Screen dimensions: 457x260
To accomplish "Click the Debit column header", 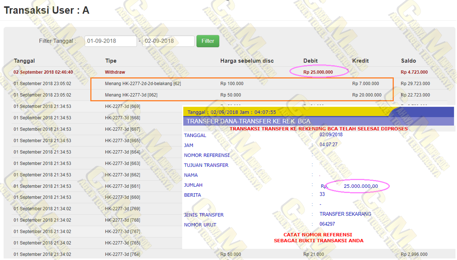I will (310, 61).
